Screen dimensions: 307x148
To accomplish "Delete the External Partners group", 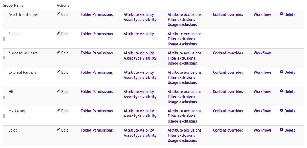I will point(288,72).
